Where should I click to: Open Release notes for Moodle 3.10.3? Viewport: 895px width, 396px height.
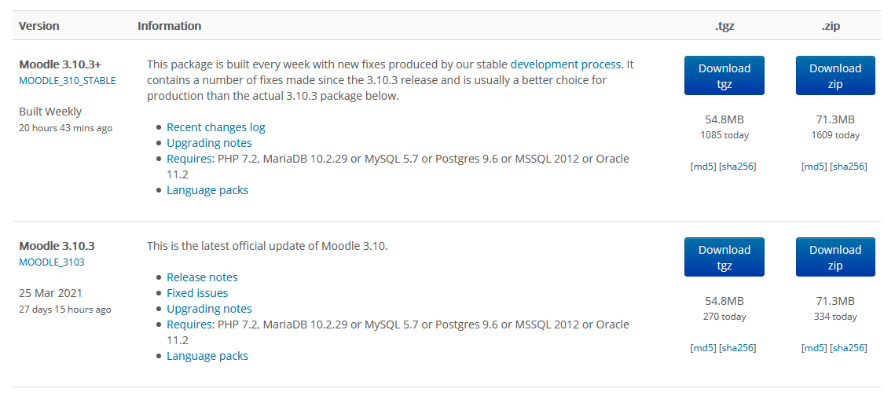202,277
